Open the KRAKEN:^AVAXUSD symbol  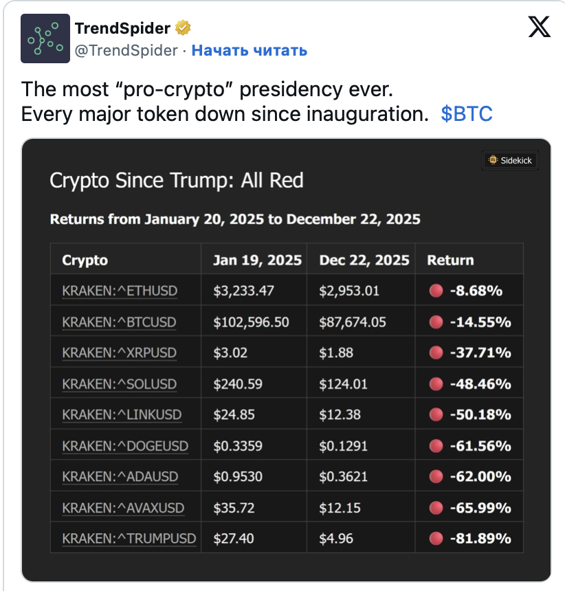(123, 508)
